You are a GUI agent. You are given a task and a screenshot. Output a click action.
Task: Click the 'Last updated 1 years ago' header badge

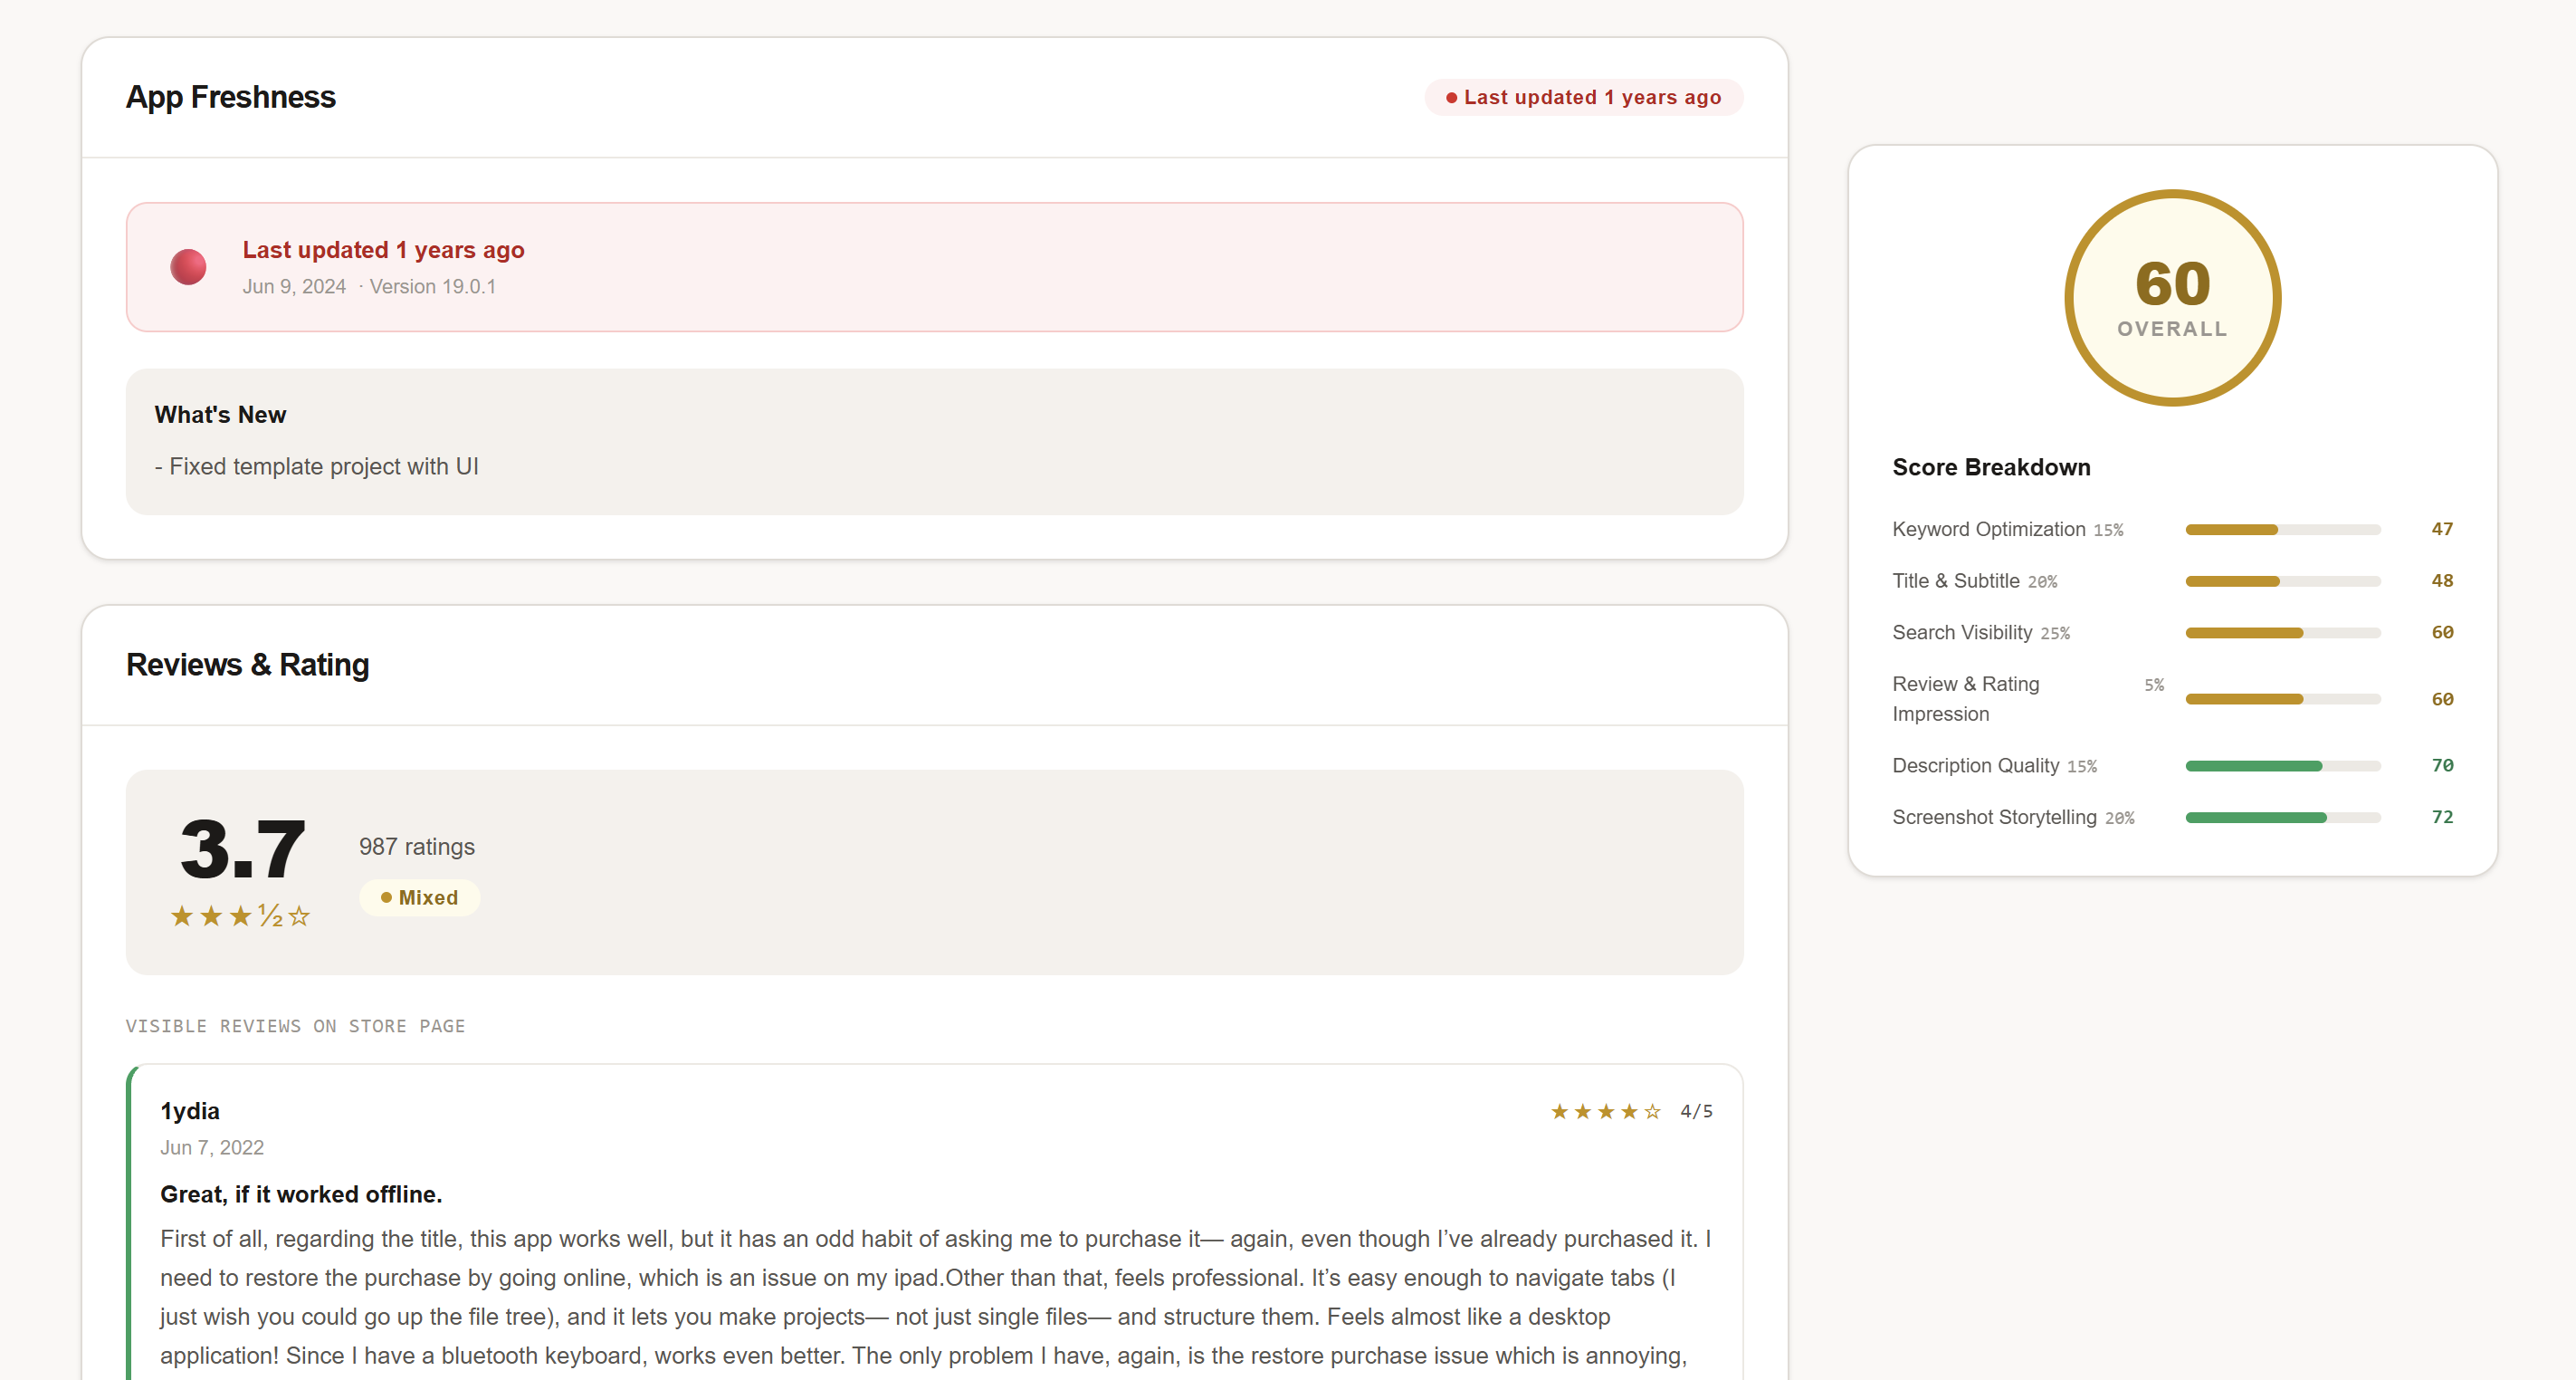click(x=1583, y=97)
